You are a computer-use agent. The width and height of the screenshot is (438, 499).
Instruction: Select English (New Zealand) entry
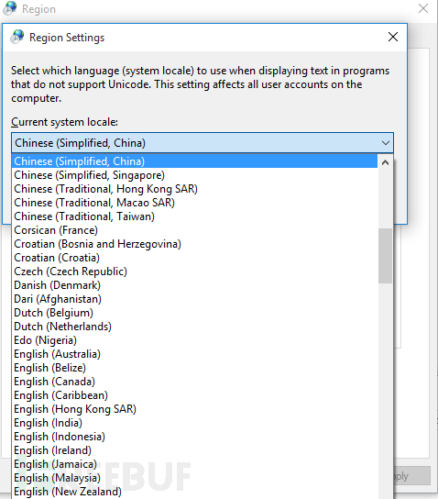pos(194,492)
